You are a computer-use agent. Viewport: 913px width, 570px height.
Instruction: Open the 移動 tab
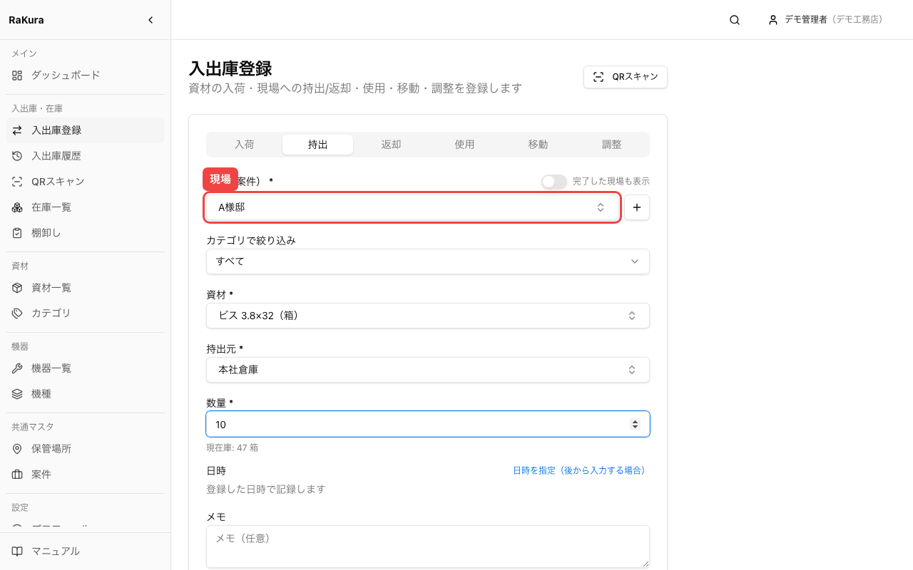click(x=538, y=145)
